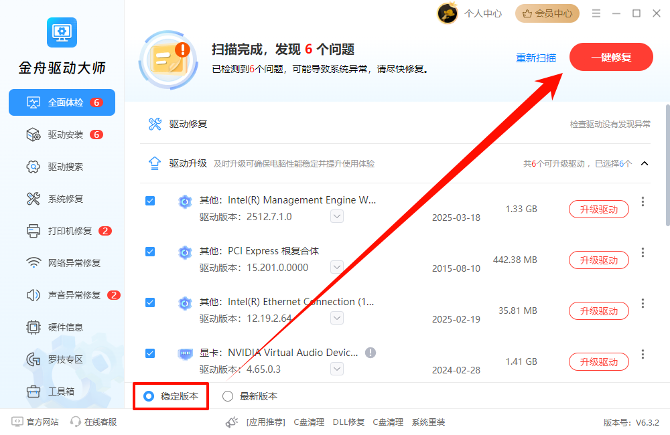This screenshot has width=670, height=435.
Task: Open version dropdown for 12.19.2.64
Action: click(x=337, y=318)
